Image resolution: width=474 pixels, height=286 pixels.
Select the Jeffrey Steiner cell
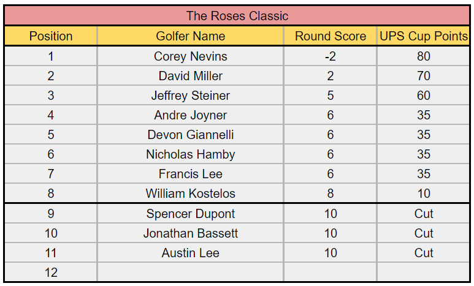pyautogui.click(x=190, y=96)
